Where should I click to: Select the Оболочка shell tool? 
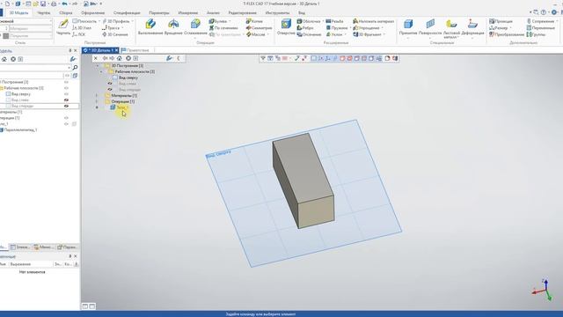click(x=309, y=21)
